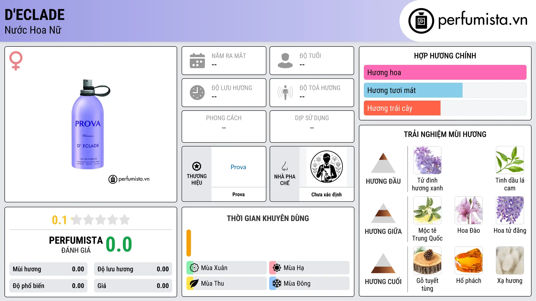Click the clock icon for Độ lưu hương

tap(197, 92)
